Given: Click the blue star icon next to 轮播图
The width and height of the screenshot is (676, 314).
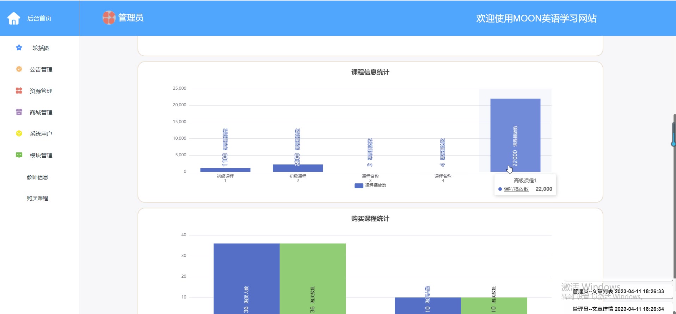Looking at the screenshot, I should tap(19, 48).
